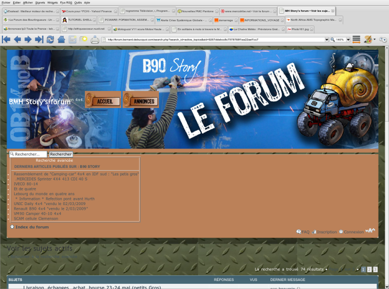The width and height of the screenshot is (389, 289).
Task: Go to the browser Home page icon
Action: [x=62, y=39]
